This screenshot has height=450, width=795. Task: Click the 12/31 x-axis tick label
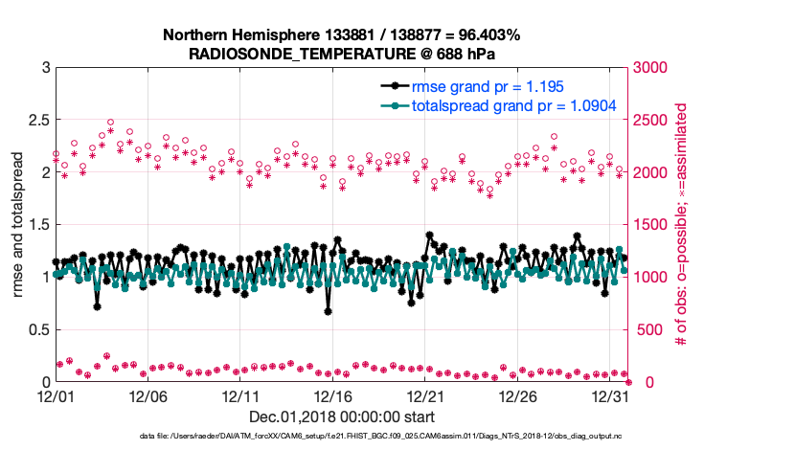(611, 396)
